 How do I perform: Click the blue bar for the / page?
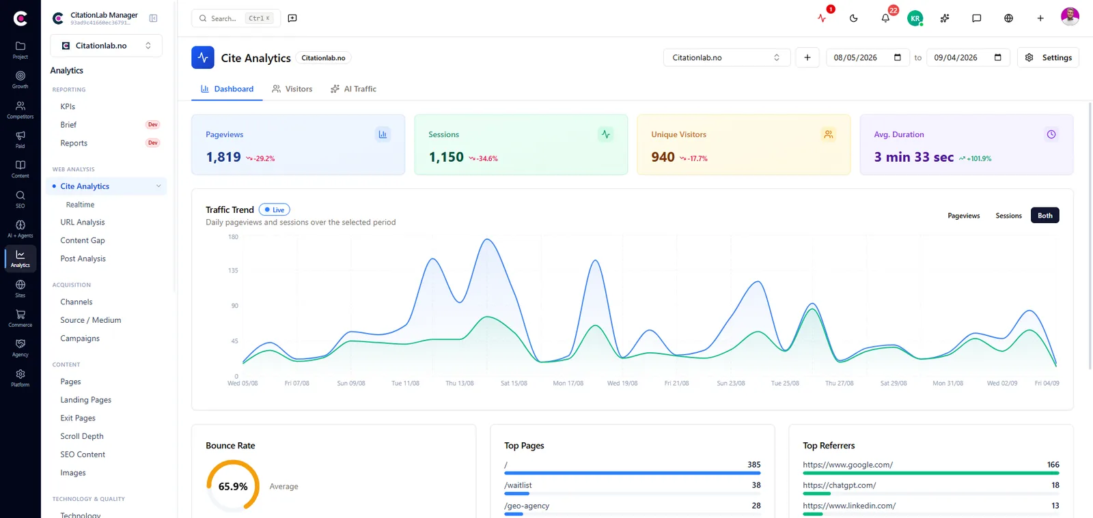[x=633, y=473]
